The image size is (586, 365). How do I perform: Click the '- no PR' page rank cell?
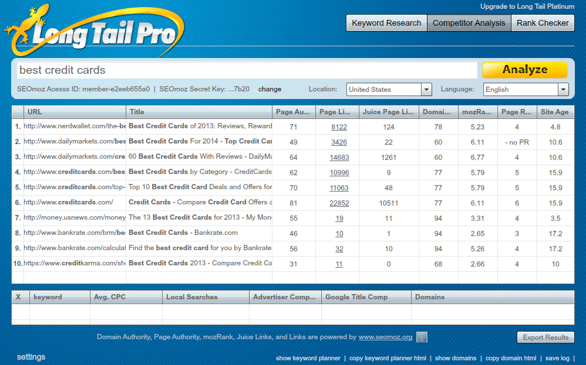[517, 142]
